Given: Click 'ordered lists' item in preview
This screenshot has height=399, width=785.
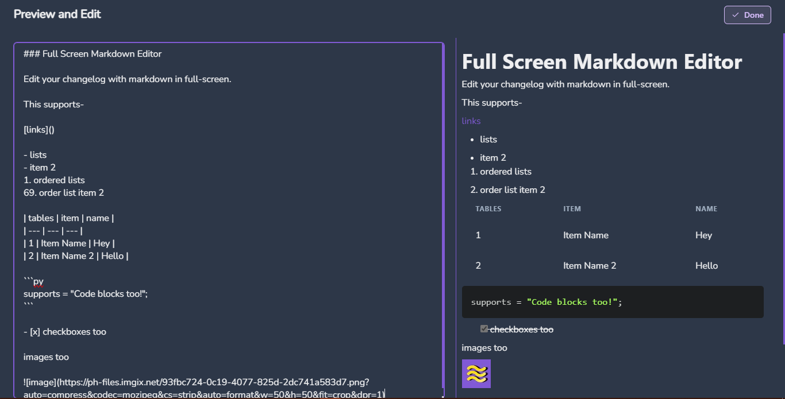Looking at the screenshot, I should [506, 172].
